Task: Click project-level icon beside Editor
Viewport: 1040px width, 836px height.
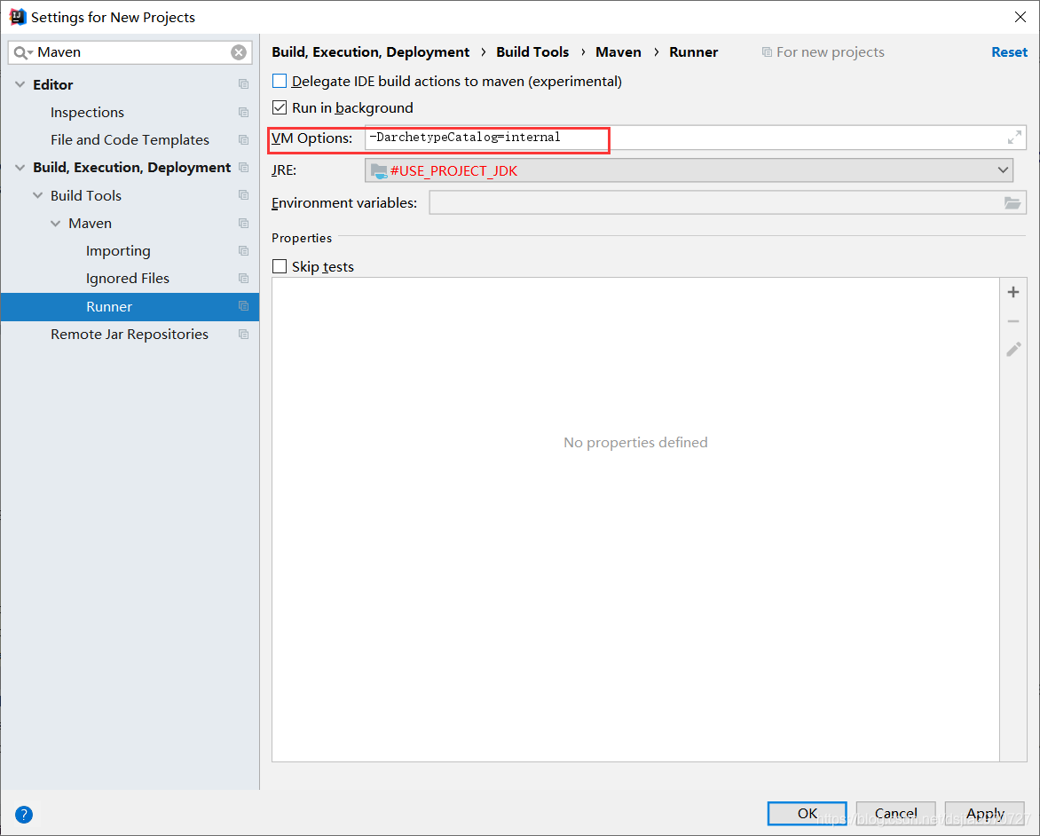Action: click(243, 84)
